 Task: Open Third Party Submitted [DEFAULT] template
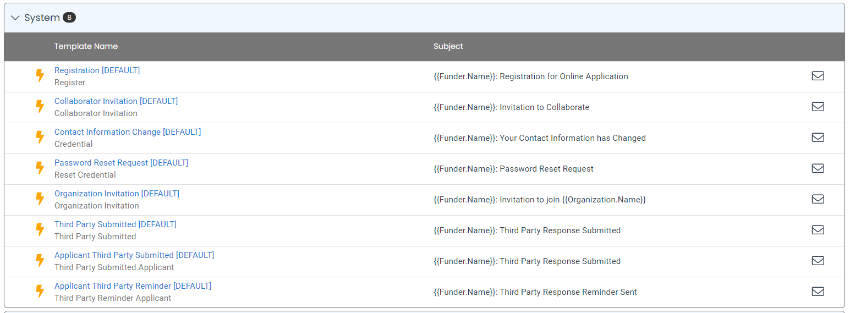pyautogui.click(x=116, y=224)
